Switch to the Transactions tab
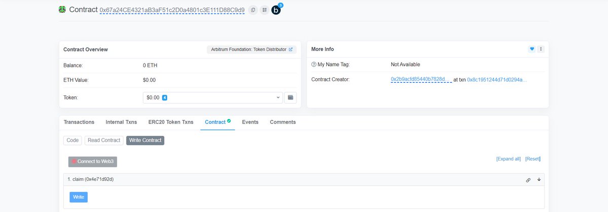 pos(79,122)
